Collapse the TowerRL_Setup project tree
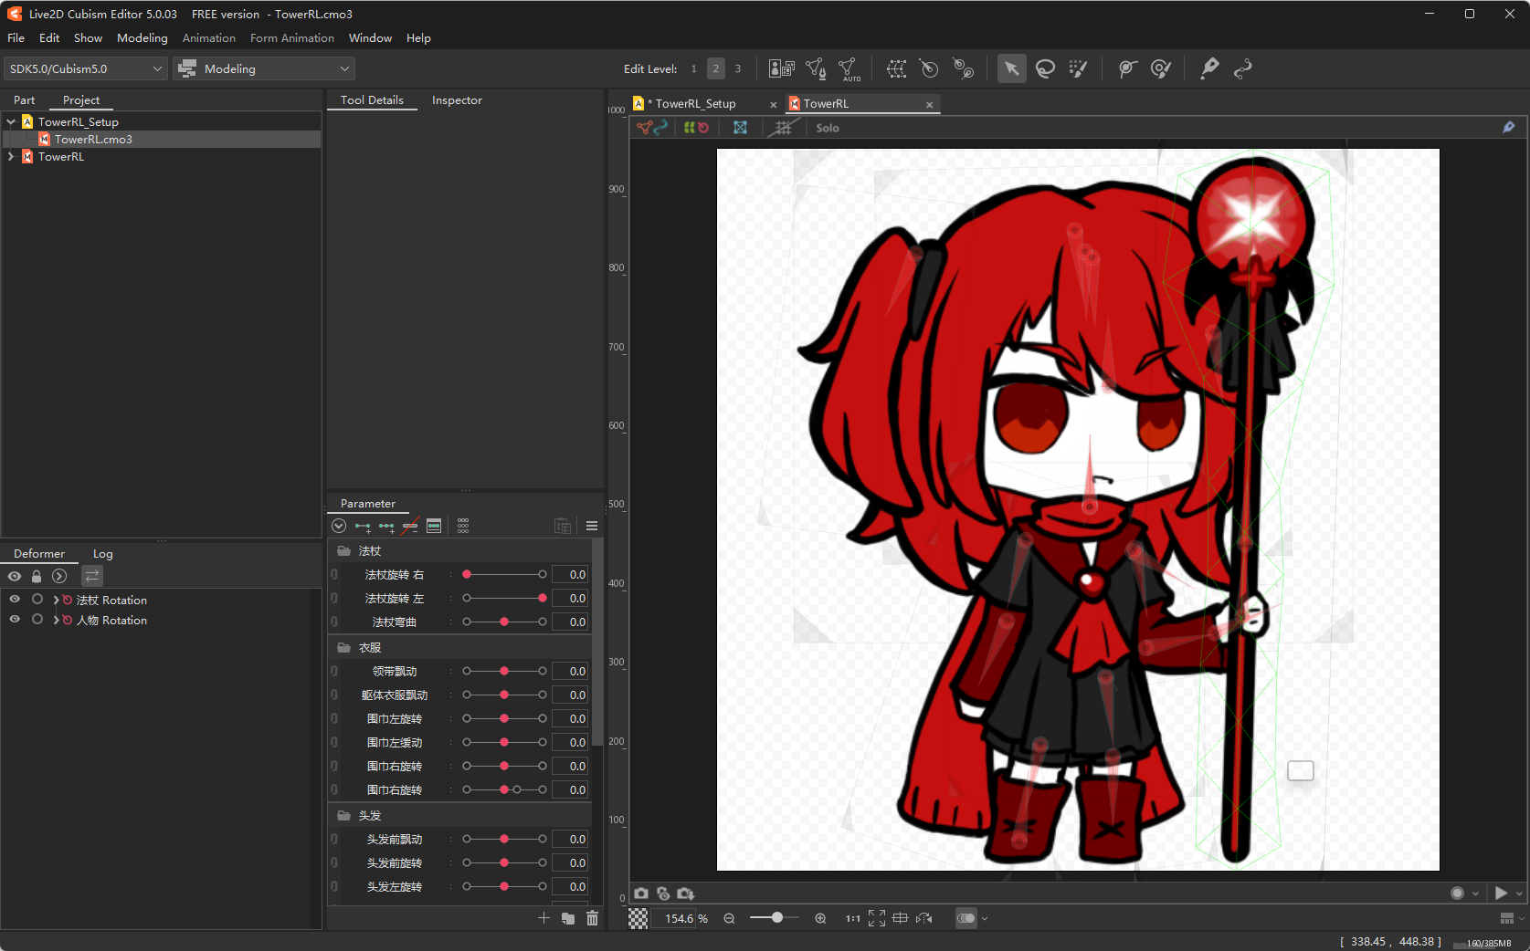 point(11,121)
